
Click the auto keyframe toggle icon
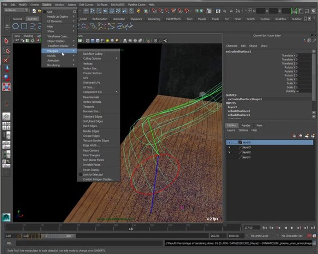tap(309, 236)
